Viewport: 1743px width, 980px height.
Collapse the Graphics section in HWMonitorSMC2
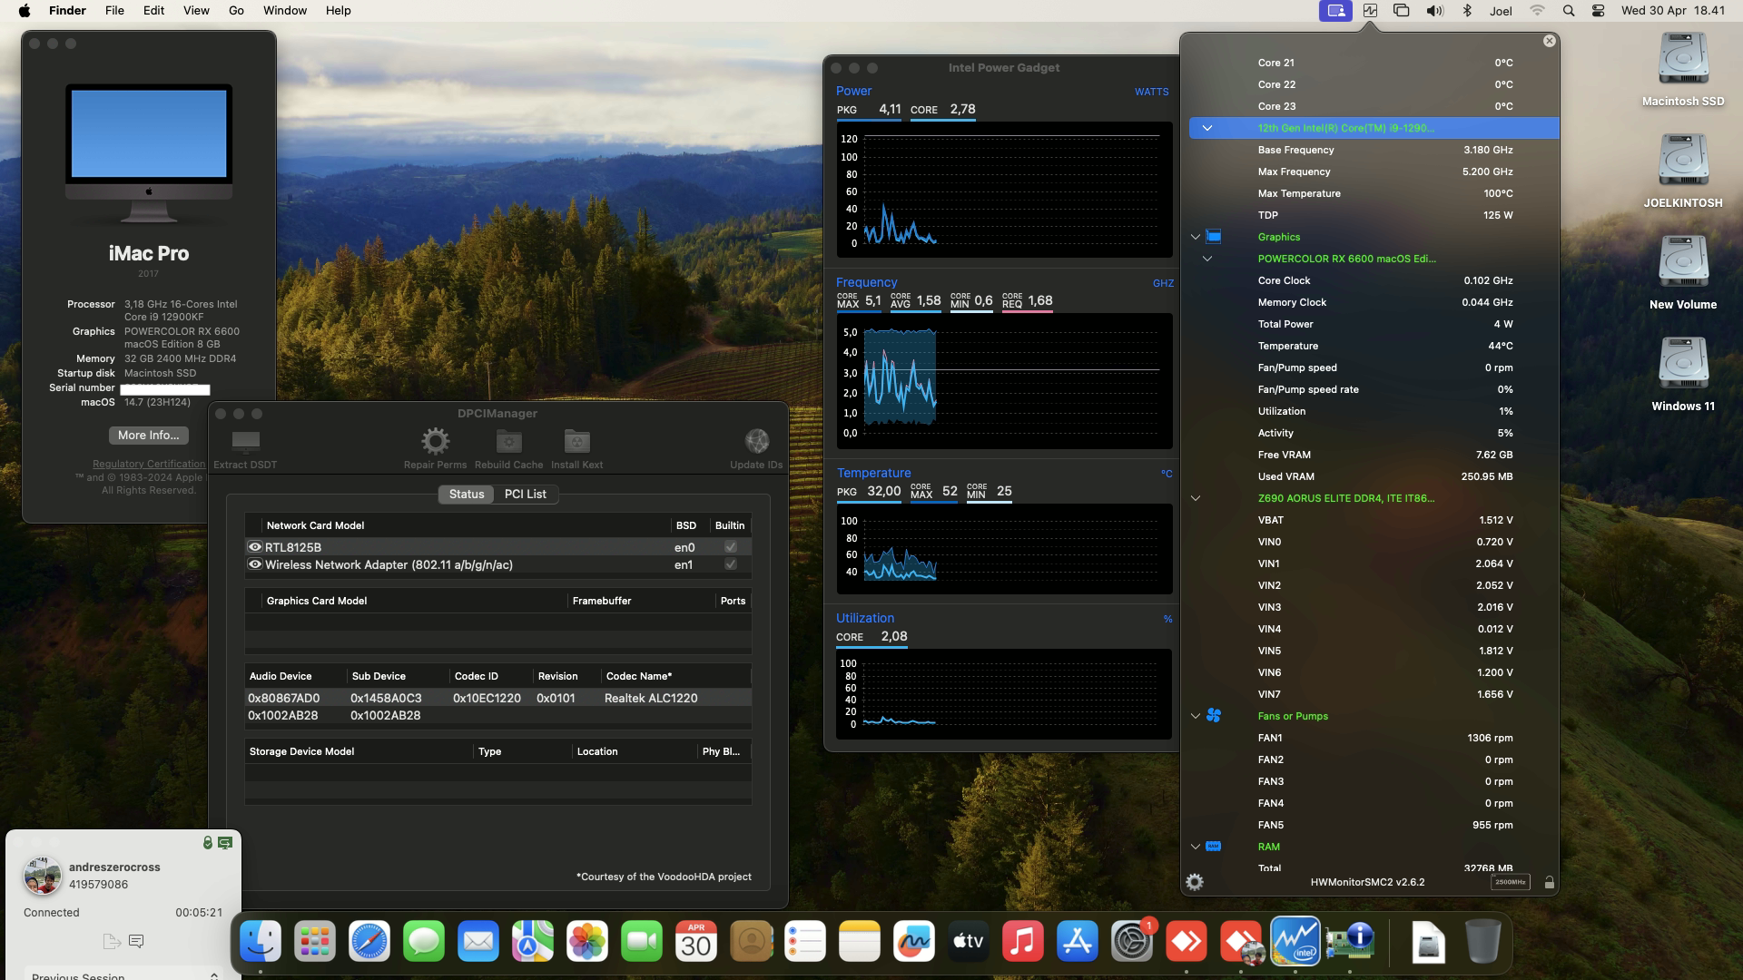coord(1196,236)
